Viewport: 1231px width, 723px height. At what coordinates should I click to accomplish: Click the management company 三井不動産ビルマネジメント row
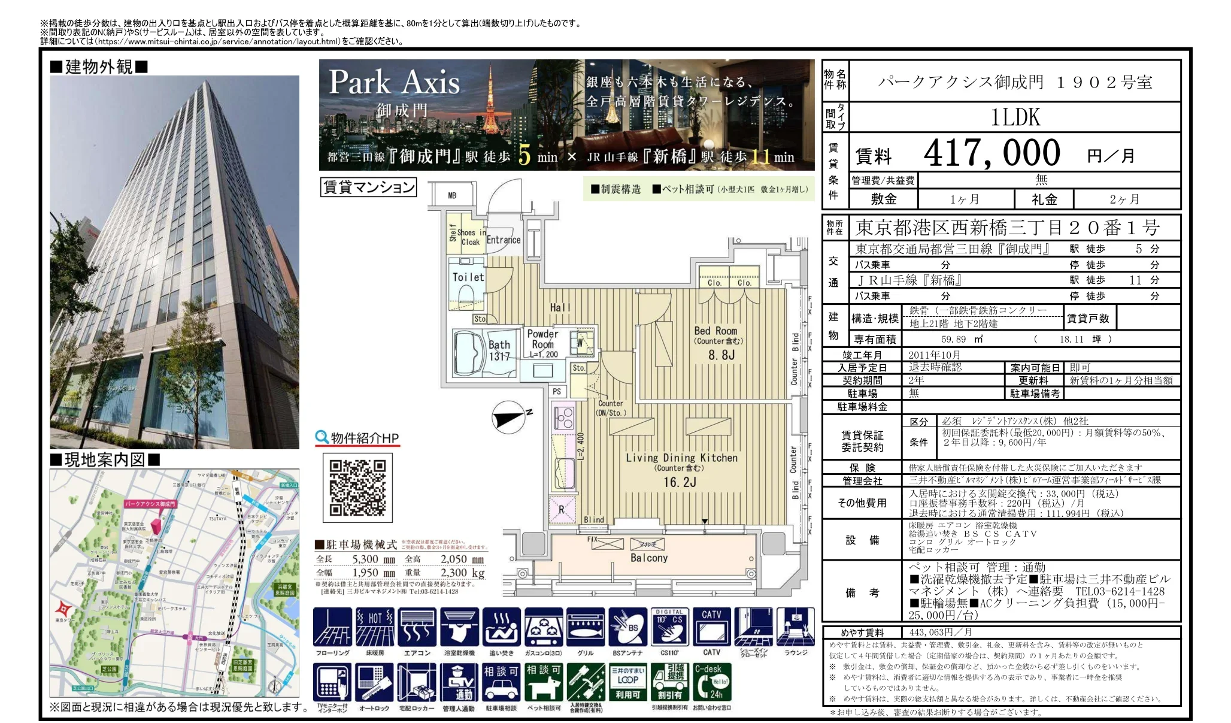tap(1001, 480)
